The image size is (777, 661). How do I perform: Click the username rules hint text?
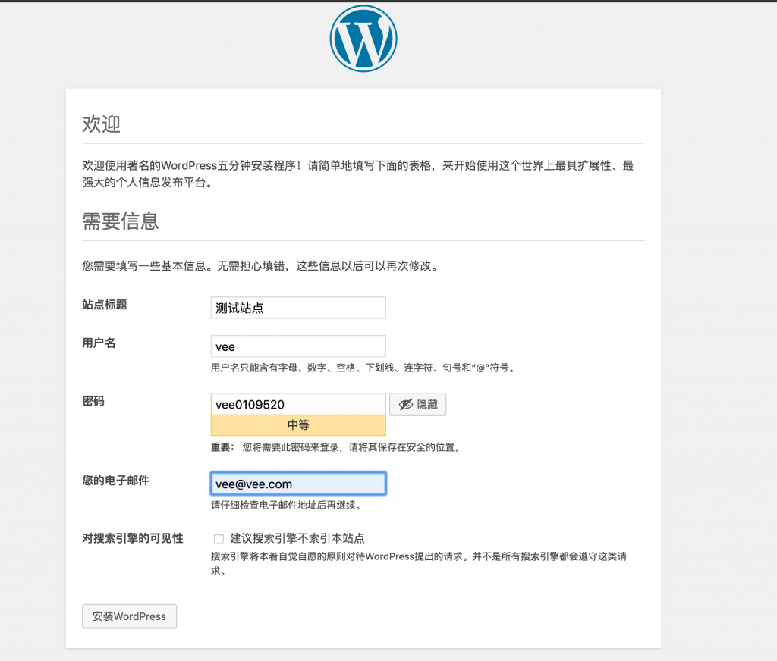(363, 368)
